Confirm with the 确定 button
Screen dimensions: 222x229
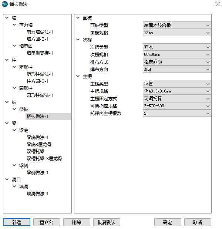(168, 222)
